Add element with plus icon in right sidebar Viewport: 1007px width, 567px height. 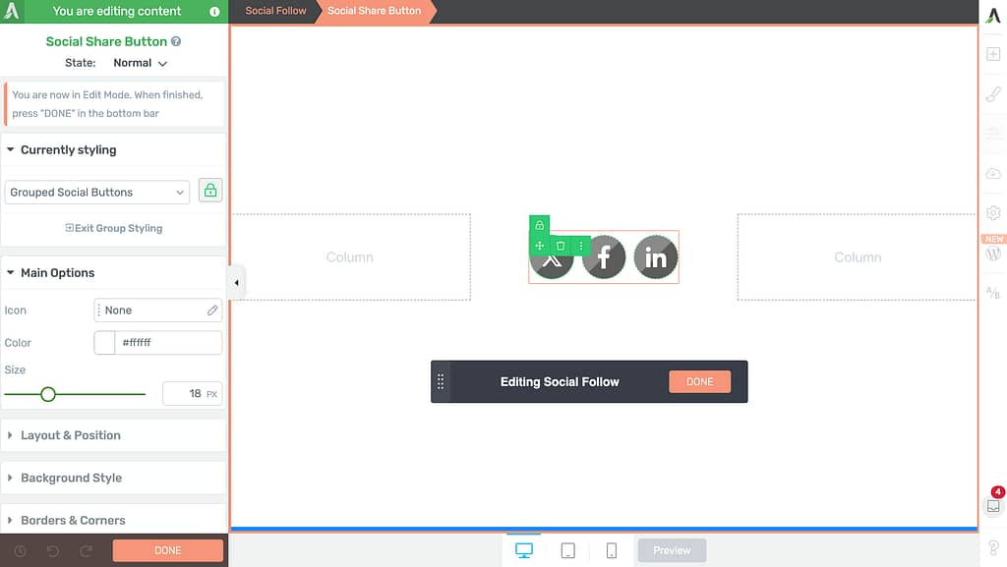coord(993,54)
